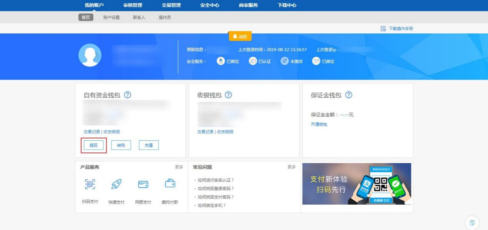Click the 已认证 ID card icon

253,61
